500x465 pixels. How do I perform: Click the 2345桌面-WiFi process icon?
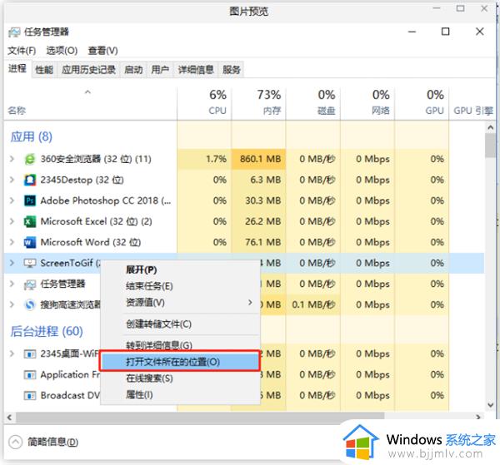click(x=30, y=354)
